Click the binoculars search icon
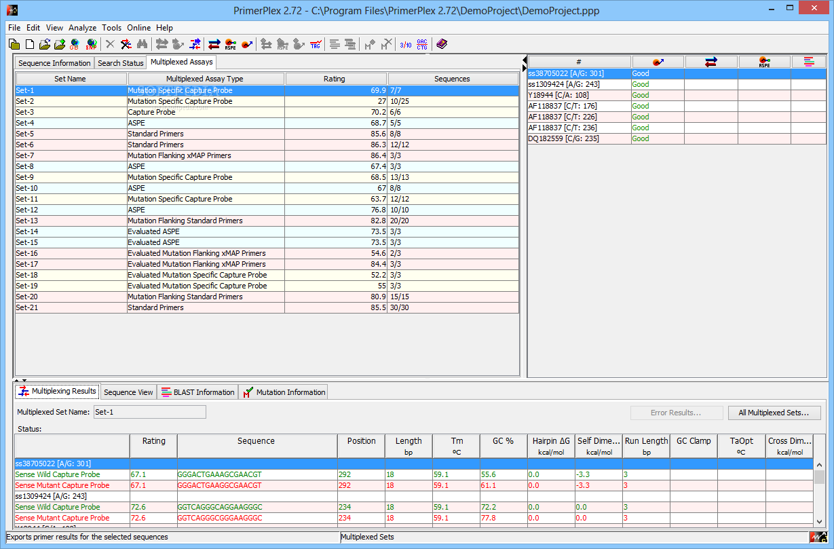The height and width of the screenshot is (549, 834). click(142, 44)
